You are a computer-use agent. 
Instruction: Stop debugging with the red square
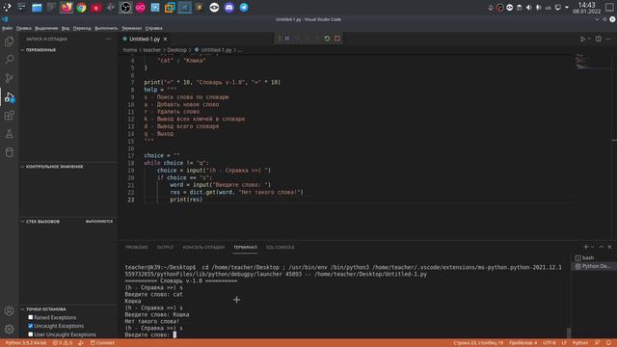pos(337,39)
